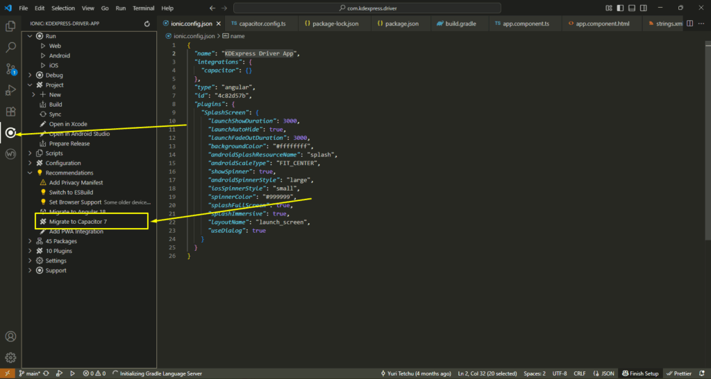711x379 pixels.
Task: Expand the Debug section
Action: [30, 75]
